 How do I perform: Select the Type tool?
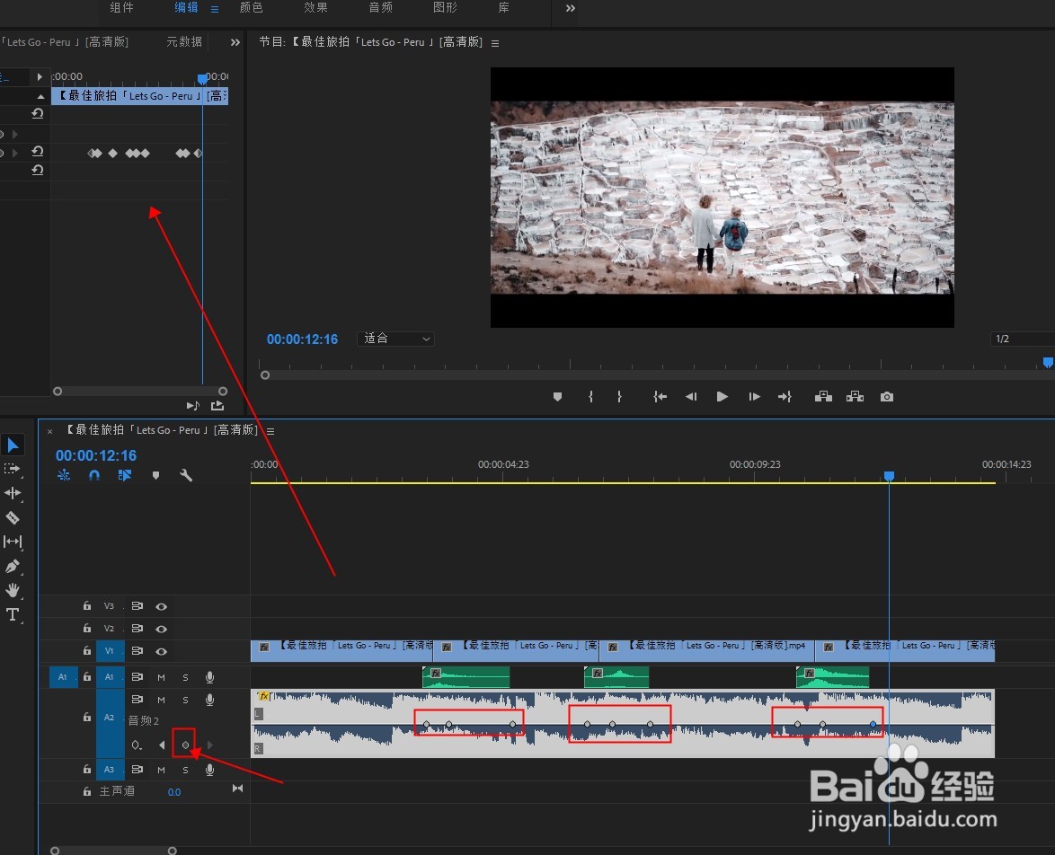click(x=12, y=615)
